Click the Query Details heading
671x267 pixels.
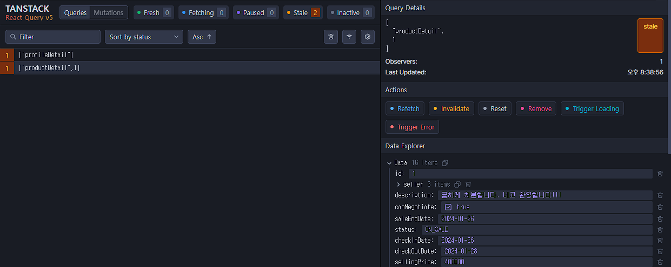click(405, 8)
